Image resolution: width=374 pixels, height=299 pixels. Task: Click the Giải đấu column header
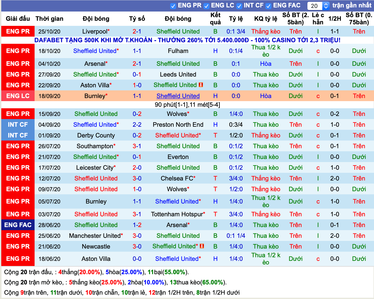click(18, 19)
